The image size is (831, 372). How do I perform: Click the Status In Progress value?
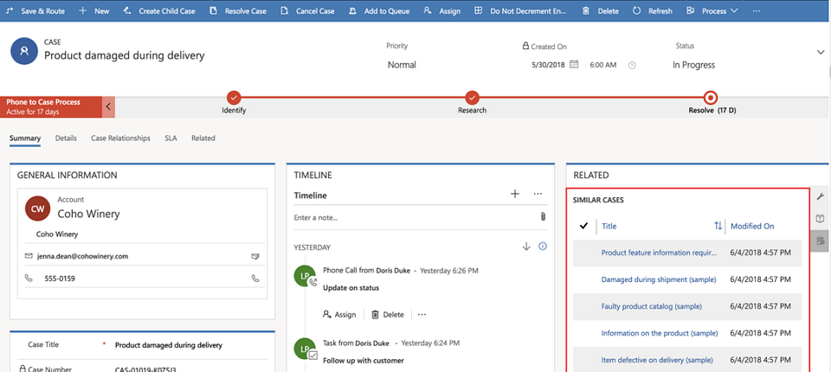(x=693, y=65)
